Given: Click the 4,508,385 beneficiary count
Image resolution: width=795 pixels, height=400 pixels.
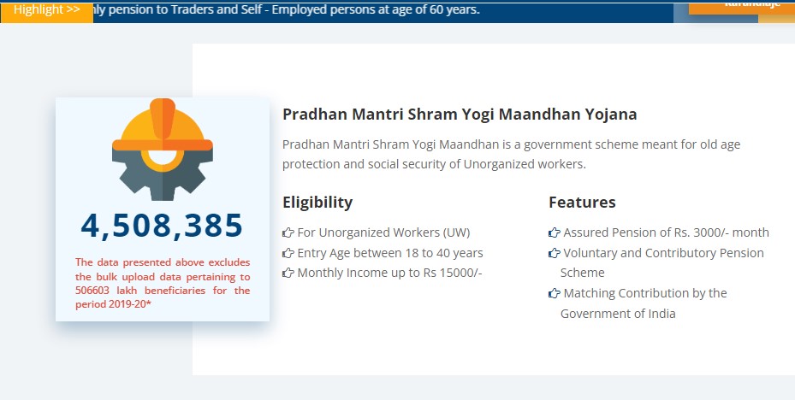Looking at the screenshot, I should point(163,225).
